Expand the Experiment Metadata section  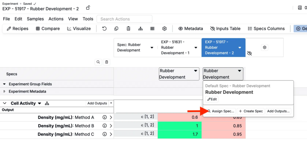4,91
